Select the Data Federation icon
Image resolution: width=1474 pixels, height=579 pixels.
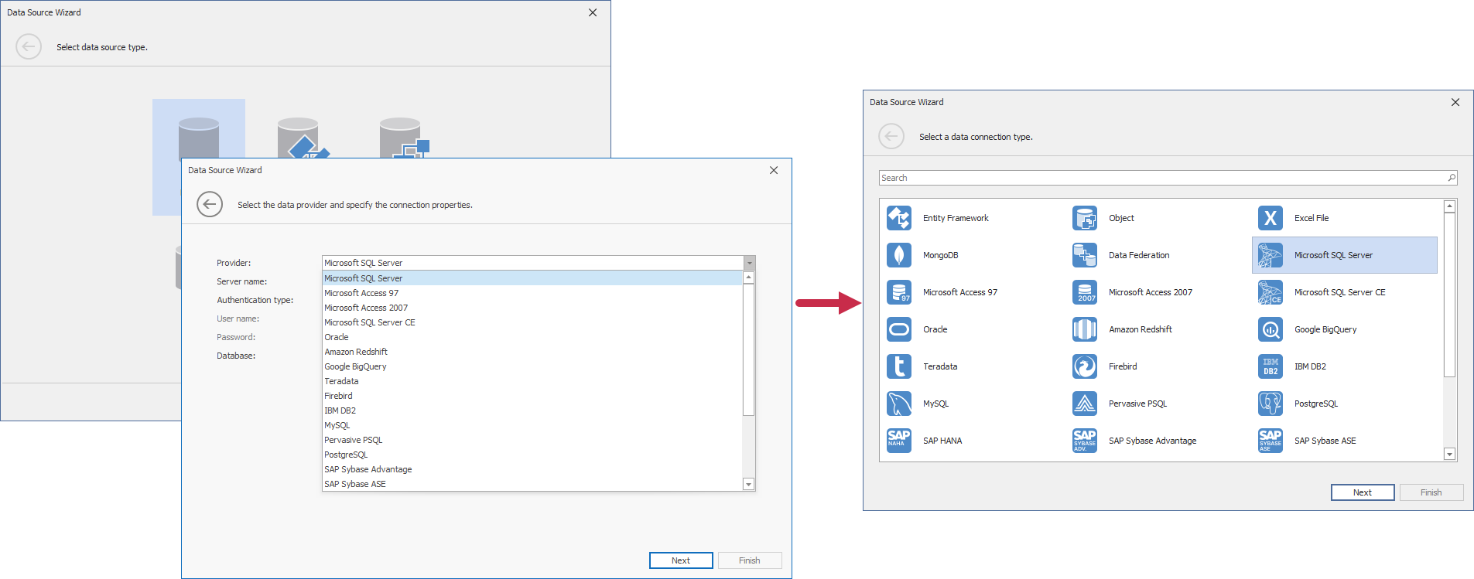tap(1084, 255)
